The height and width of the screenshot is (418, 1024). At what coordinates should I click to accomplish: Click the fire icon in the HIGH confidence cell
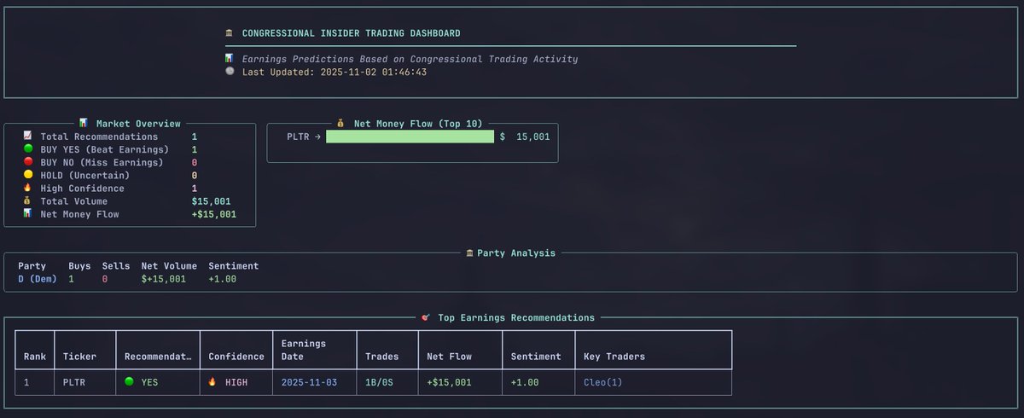pyautogui.click(x=213, y=382)
